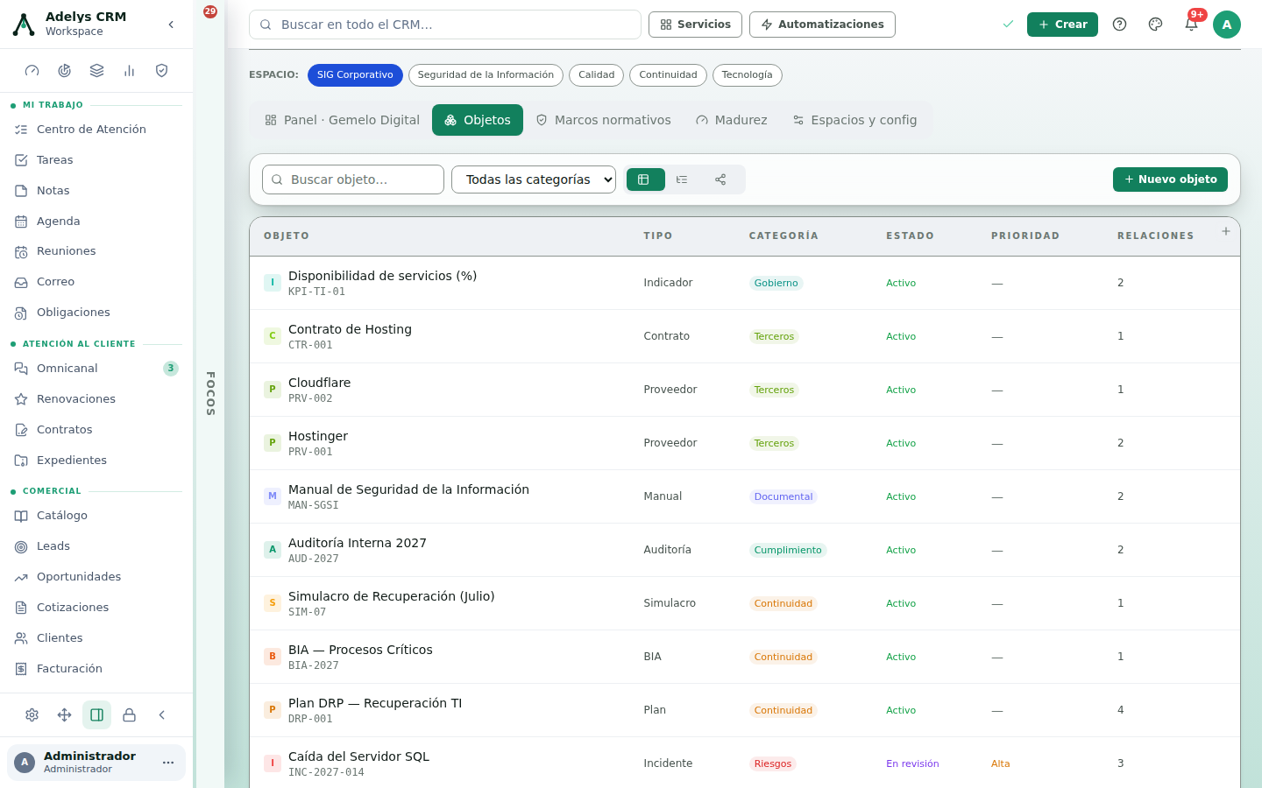Click the Adelys CRM logo
Image resolution: width=1262 pixels, height=788 pixels.
coord(24,25)
